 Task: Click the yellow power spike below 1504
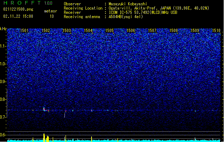(92, 139)
